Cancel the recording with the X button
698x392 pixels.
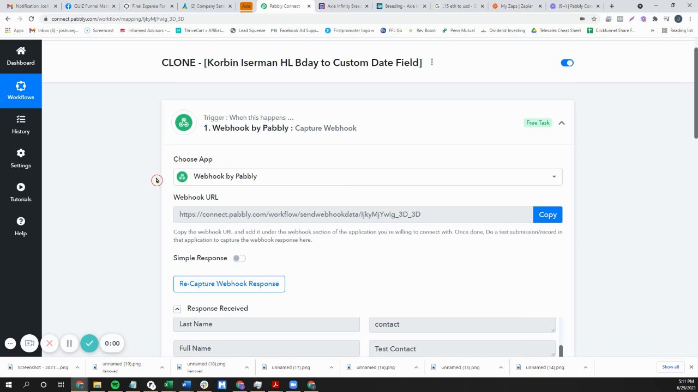point(49,344)
